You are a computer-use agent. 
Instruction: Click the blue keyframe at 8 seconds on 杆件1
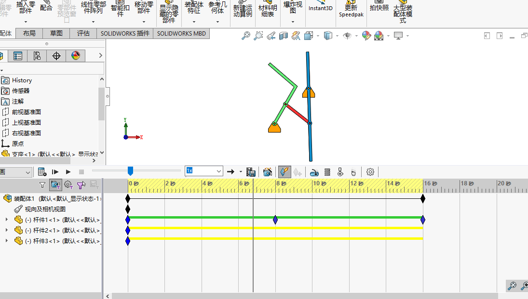(275, 220)
